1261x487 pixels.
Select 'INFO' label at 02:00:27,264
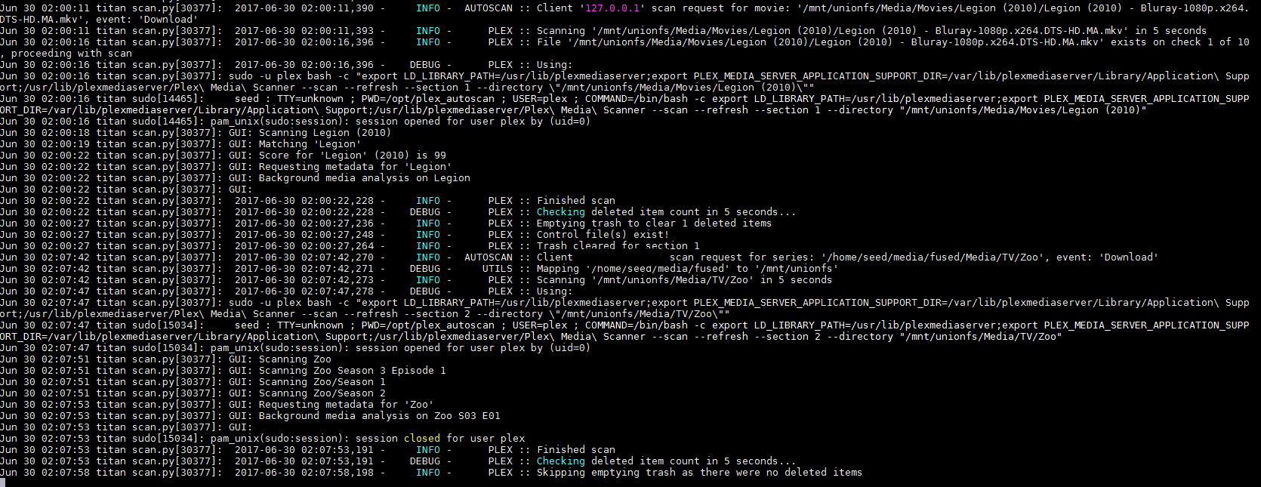[427, 246]
